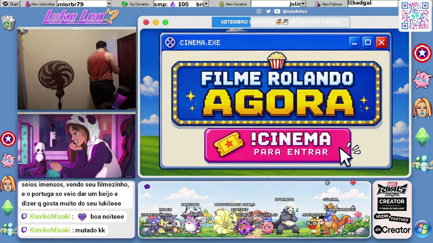Screen dimensions: 433x243
Task: Click the Creator Dead by Daylight badge
Action: click(392, 204)
